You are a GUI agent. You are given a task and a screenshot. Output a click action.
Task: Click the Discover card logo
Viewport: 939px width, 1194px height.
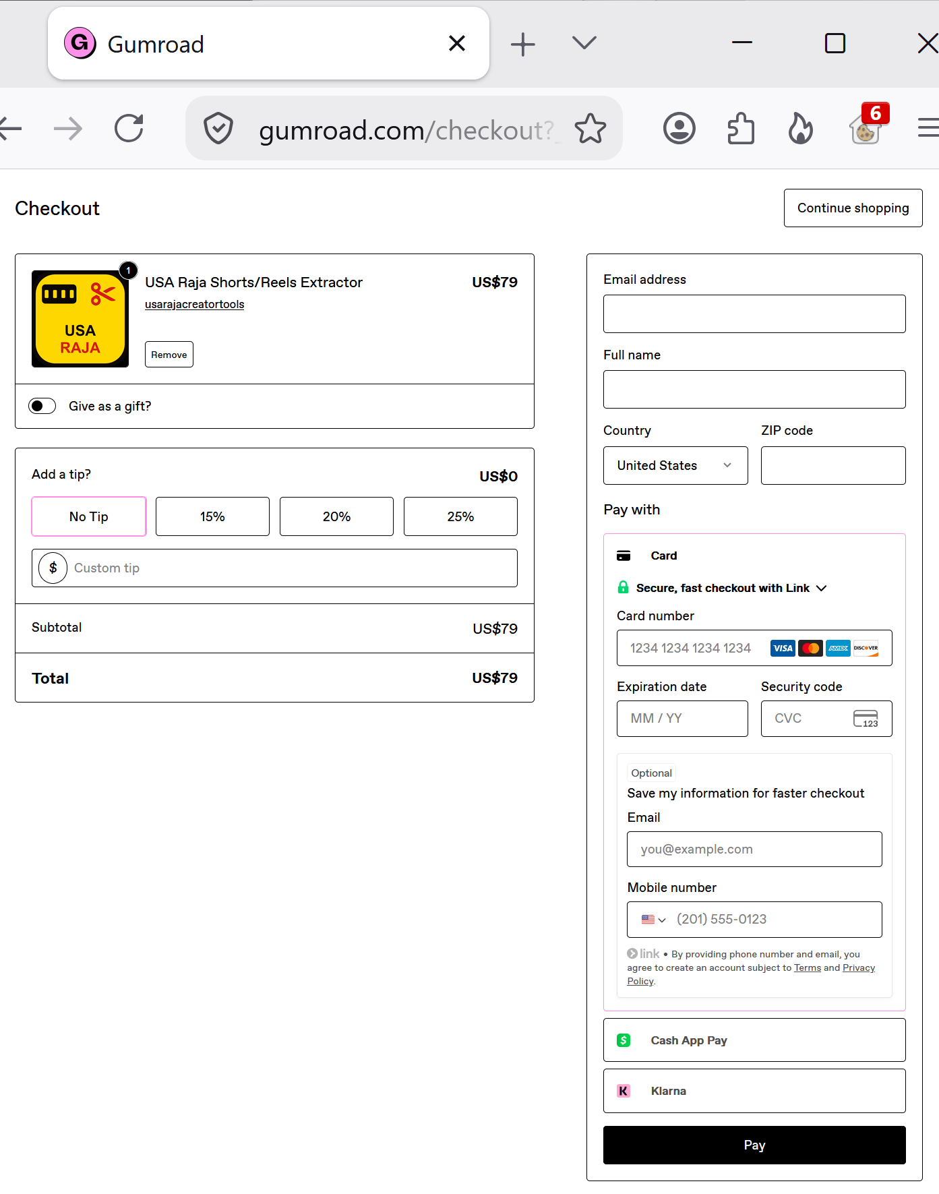(x=866, y=648)
